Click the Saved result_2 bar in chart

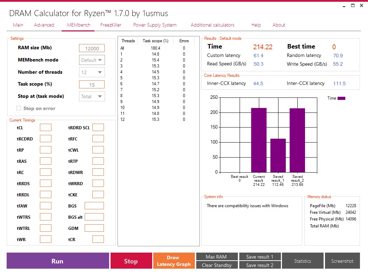coord(297,140)
